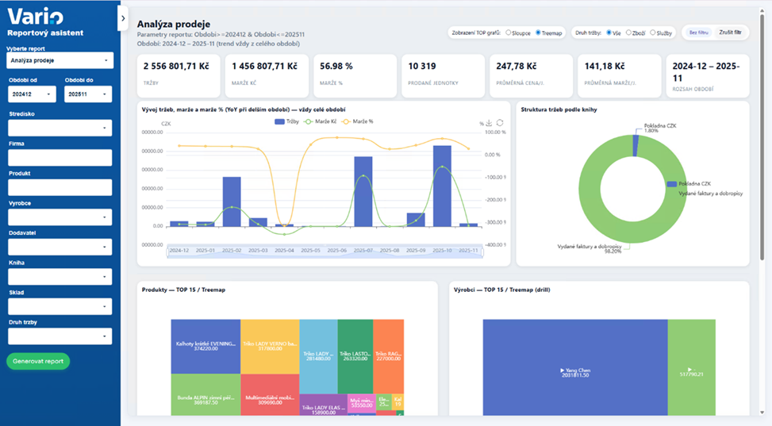Click the chart refresh icon
The height and width of the screenshot is (426, 772).
[x=500, y=123]
